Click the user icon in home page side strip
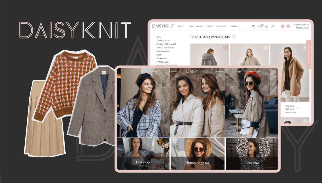This screenshot has height=183, width=322. click(273, 85)
